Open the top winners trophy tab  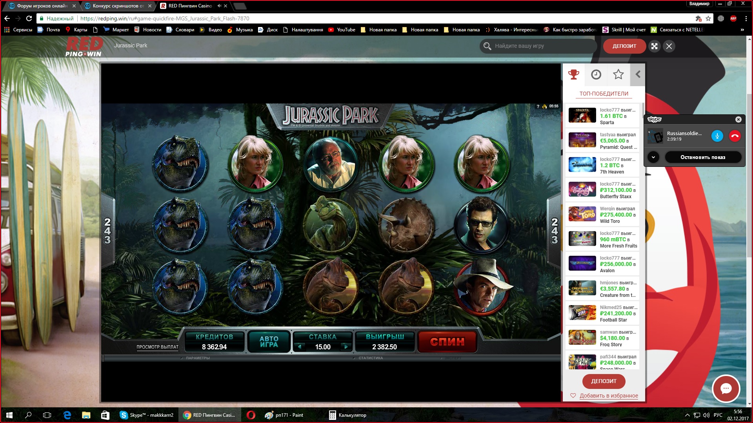(x=573, y=74)
